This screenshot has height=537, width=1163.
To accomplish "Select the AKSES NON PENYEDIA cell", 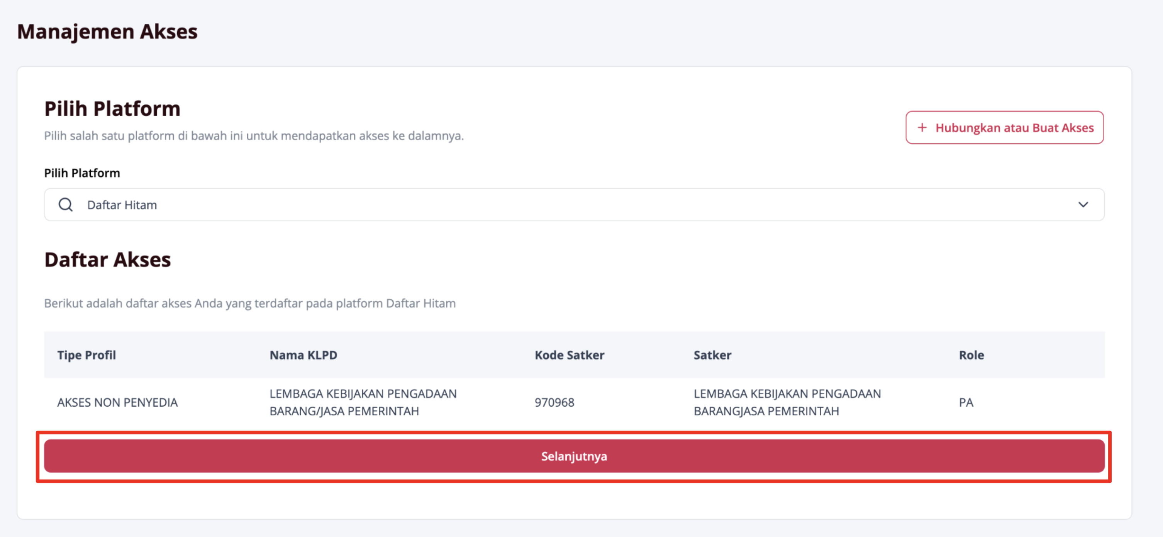I will 117,402.
